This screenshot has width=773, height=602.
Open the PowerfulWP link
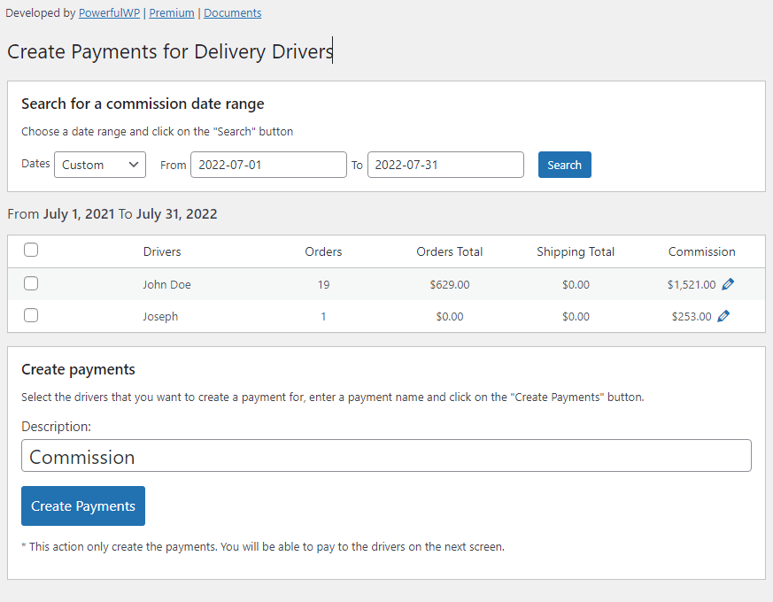[x=109, y=12]
